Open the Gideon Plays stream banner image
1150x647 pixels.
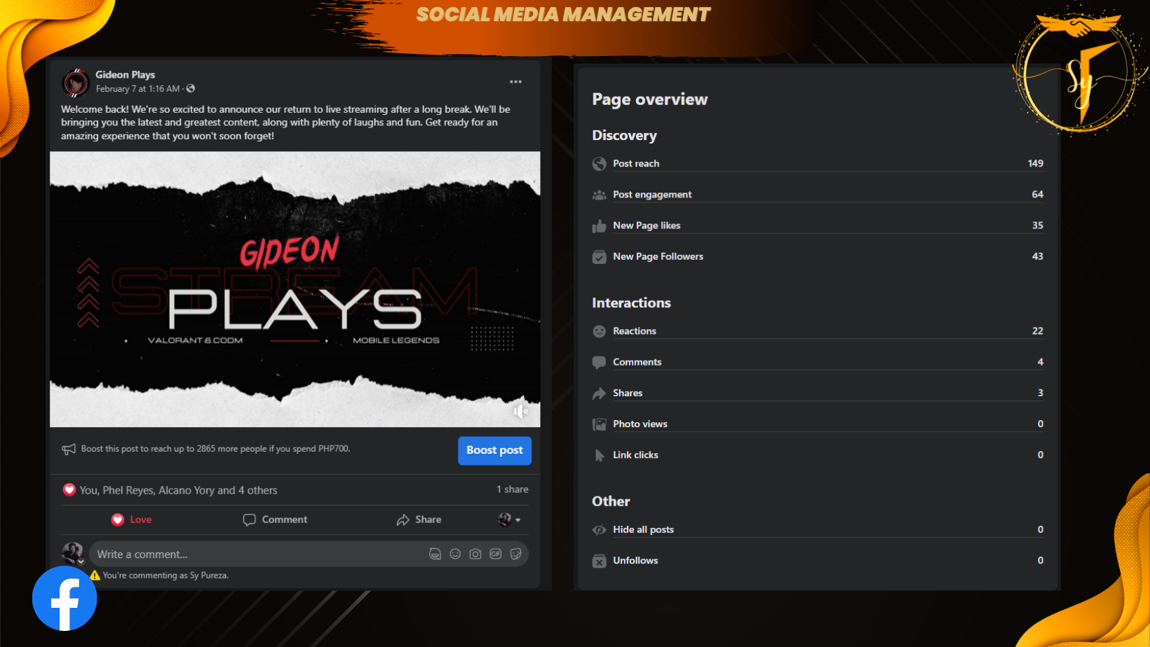(295, 289)
